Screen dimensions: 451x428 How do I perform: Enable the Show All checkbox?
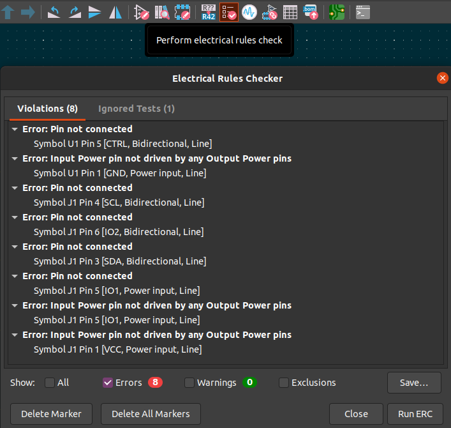point(50,383)
